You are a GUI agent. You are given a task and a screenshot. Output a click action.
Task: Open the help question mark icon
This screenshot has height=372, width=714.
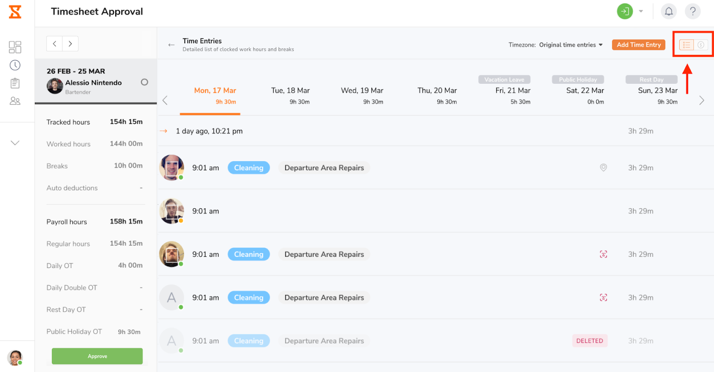693,11
